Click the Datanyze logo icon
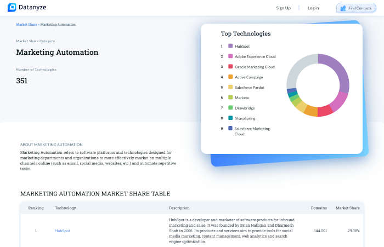The height and width of the screenshot is (247, 384). (x=12, y=8)
